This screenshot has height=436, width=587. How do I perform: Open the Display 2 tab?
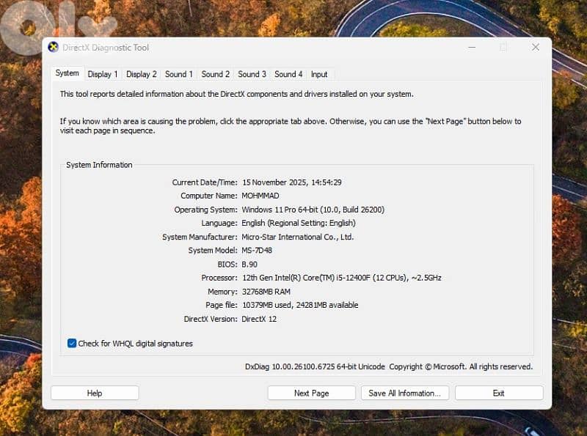coord(142,74)
